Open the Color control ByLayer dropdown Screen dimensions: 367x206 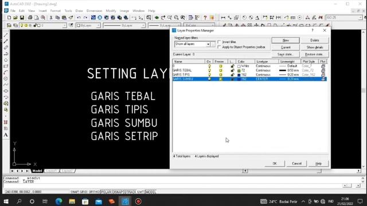pyautogui.click(x=98, y=25)
